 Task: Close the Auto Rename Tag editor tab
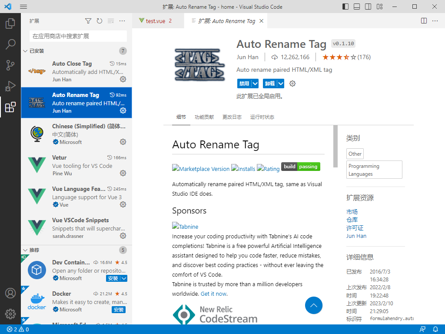click(261, 21)
